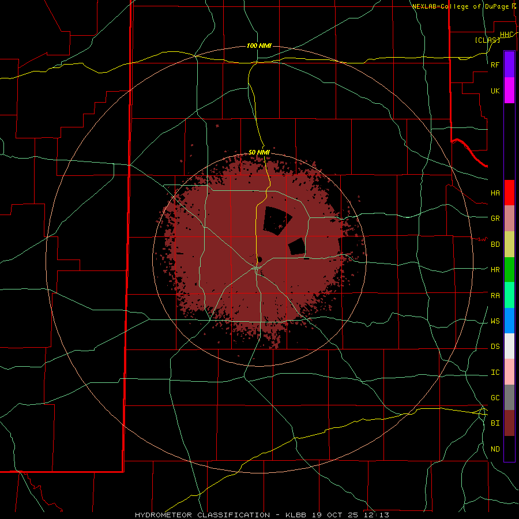Click the HR legend label
Screen dimensions: 519x519
[x=495, y=270]
